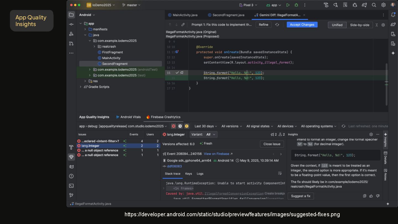Run the app with green play button
The width and height of the screenshot is (398, 224).
[288, 5]
